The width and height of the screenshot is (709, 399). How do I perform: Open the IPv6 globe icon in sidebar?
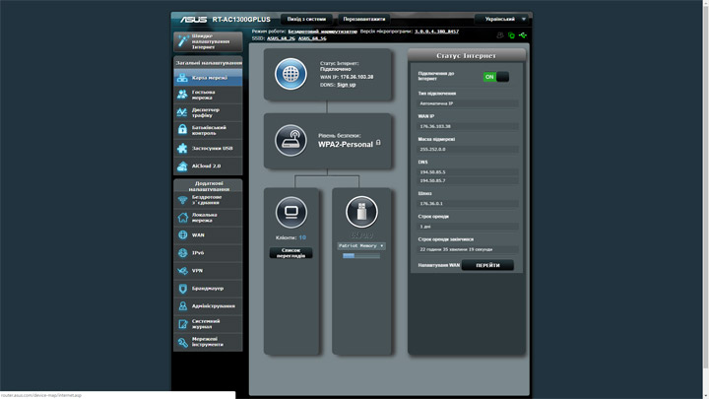[183, 253]
